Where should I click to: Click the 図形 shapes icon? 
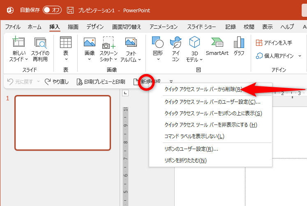(158, 42)
